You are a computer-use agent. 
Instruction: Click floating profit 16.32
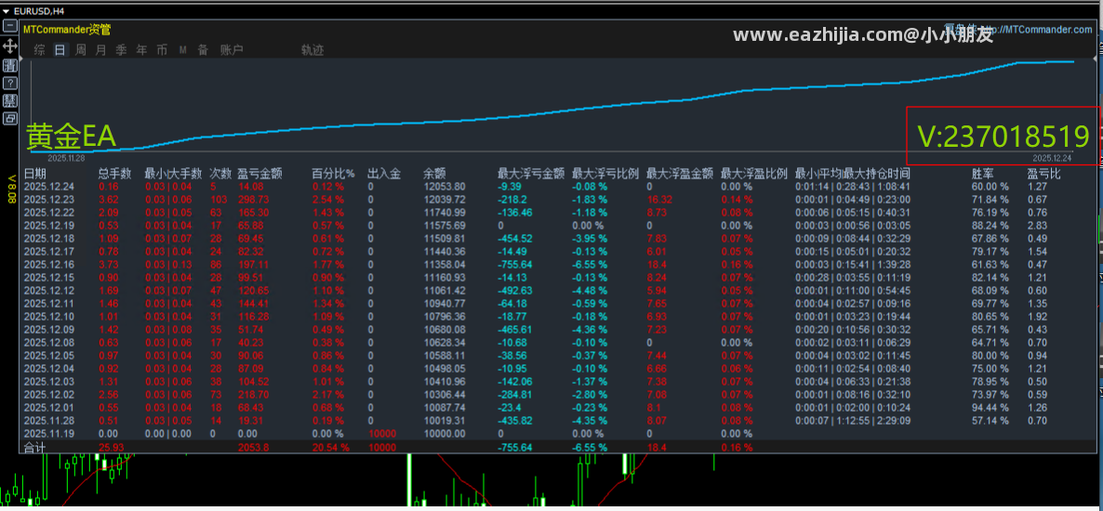coord(659,200)
